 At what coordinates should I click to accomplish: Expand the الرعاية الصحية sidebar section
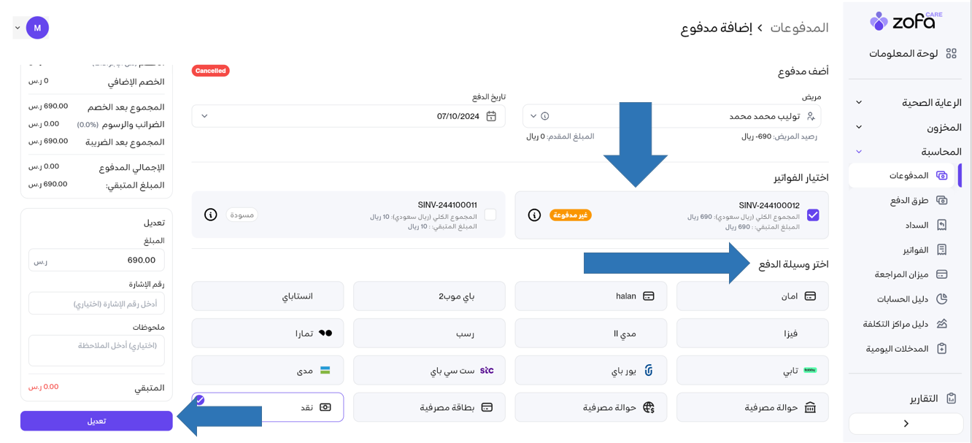coord(859,103)
